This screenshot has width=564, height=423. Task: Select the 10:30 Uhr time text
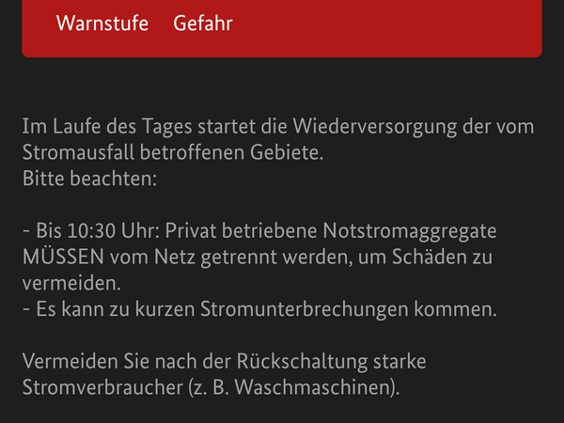(x=99, y=230)
